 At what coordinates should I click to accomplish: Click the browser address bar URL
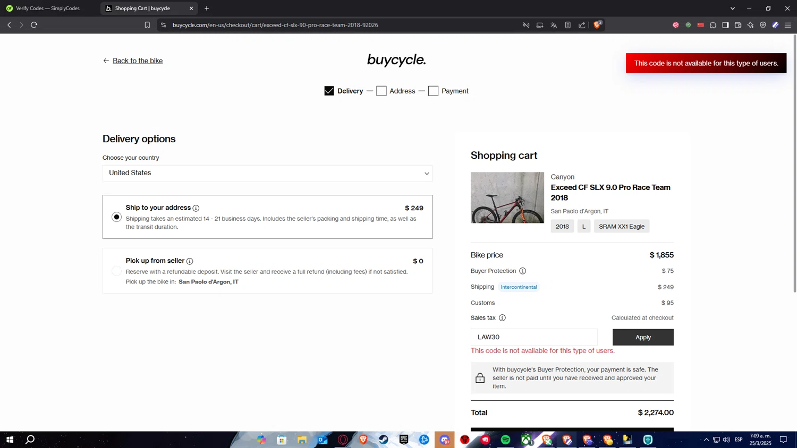tap(275, 25)
